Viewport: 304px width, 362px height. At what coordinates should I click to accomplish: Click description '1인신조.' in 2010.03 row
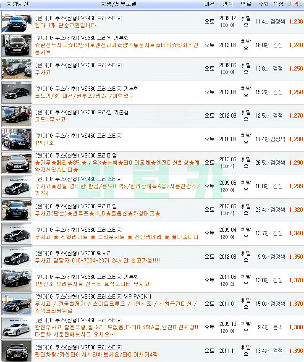click(45, 143)
